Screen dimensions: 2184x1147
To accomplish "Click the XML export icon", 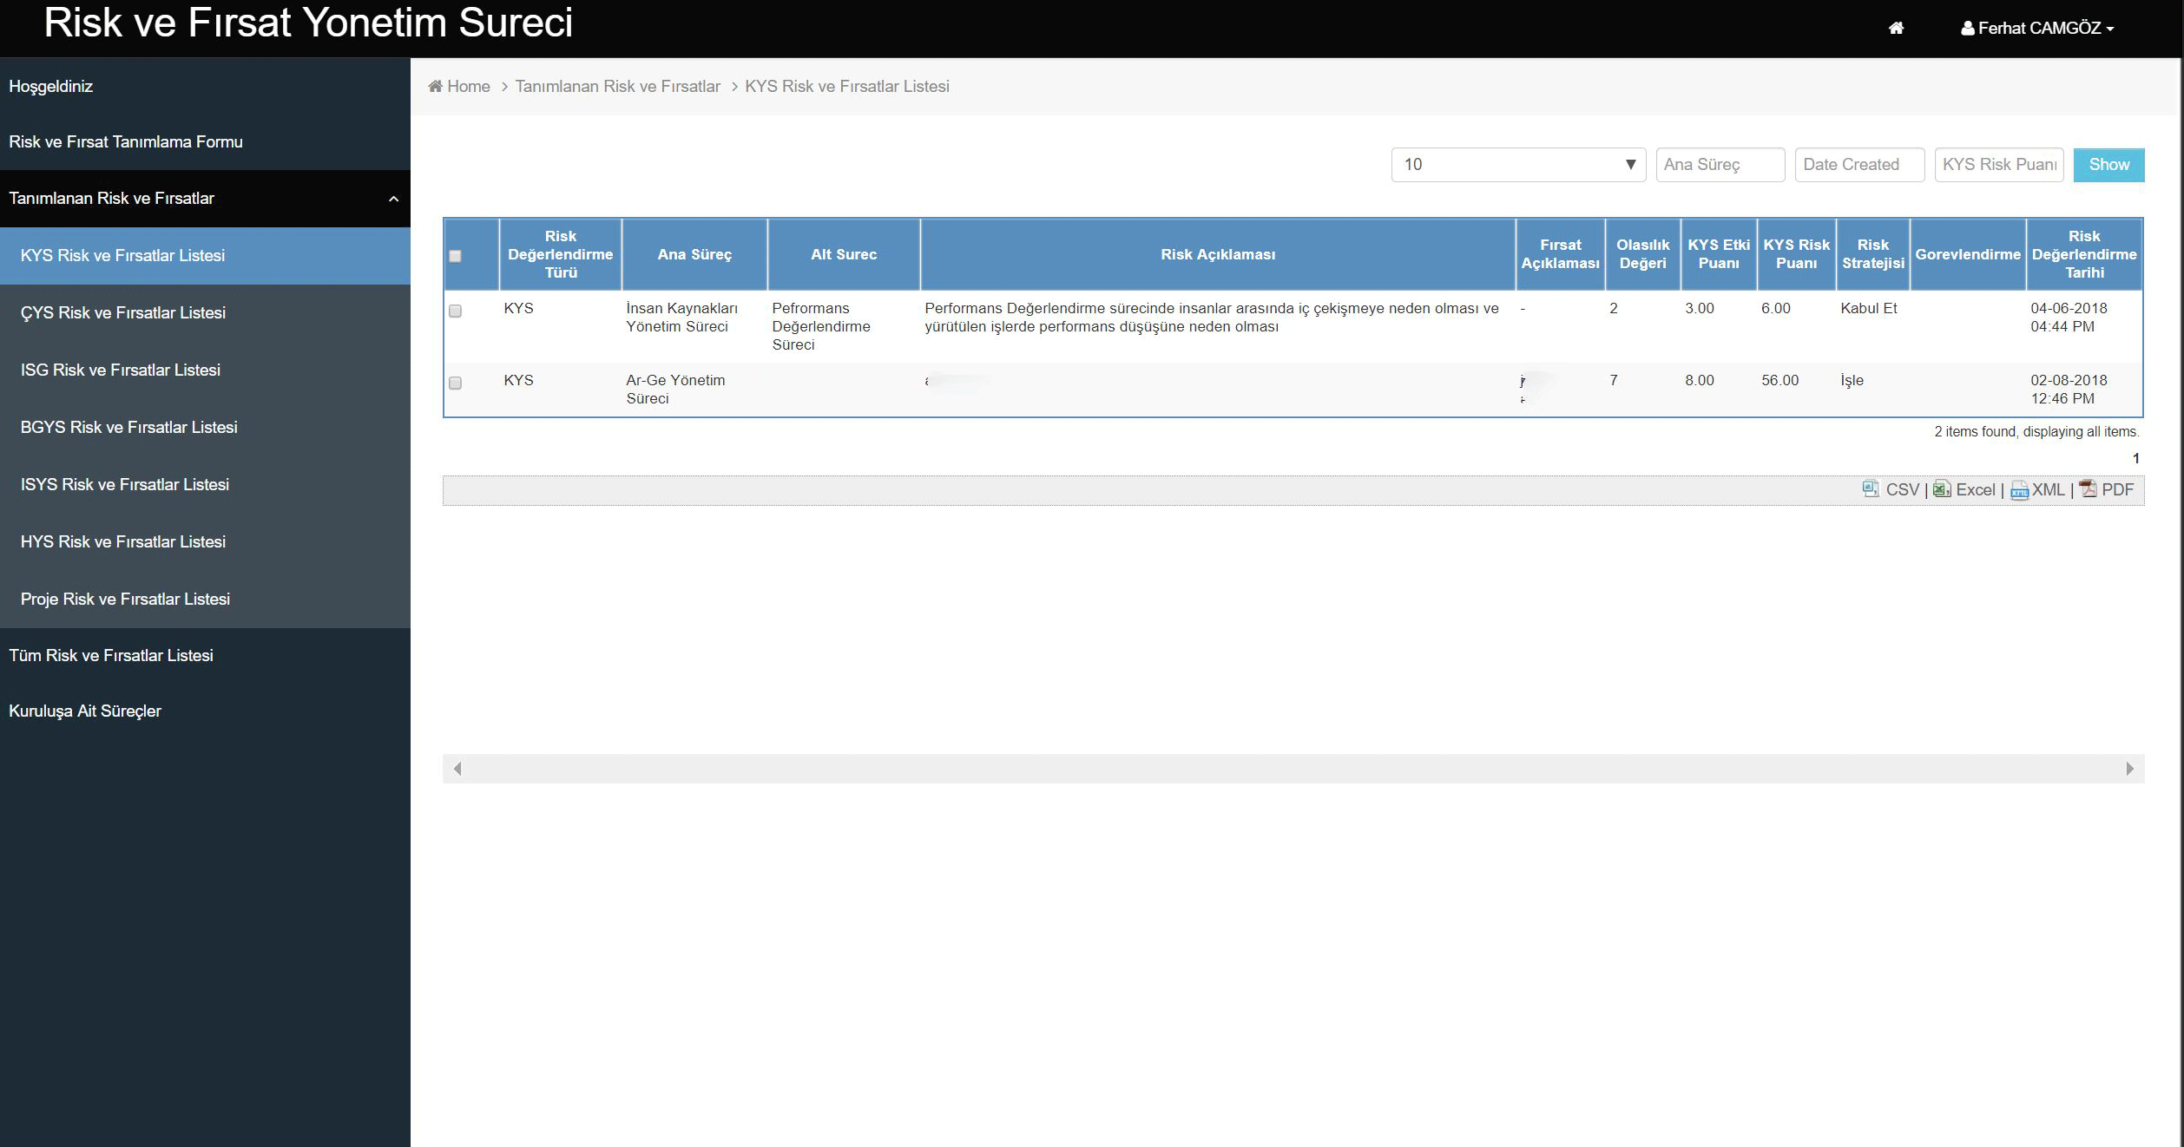I will coord(2019,490).
